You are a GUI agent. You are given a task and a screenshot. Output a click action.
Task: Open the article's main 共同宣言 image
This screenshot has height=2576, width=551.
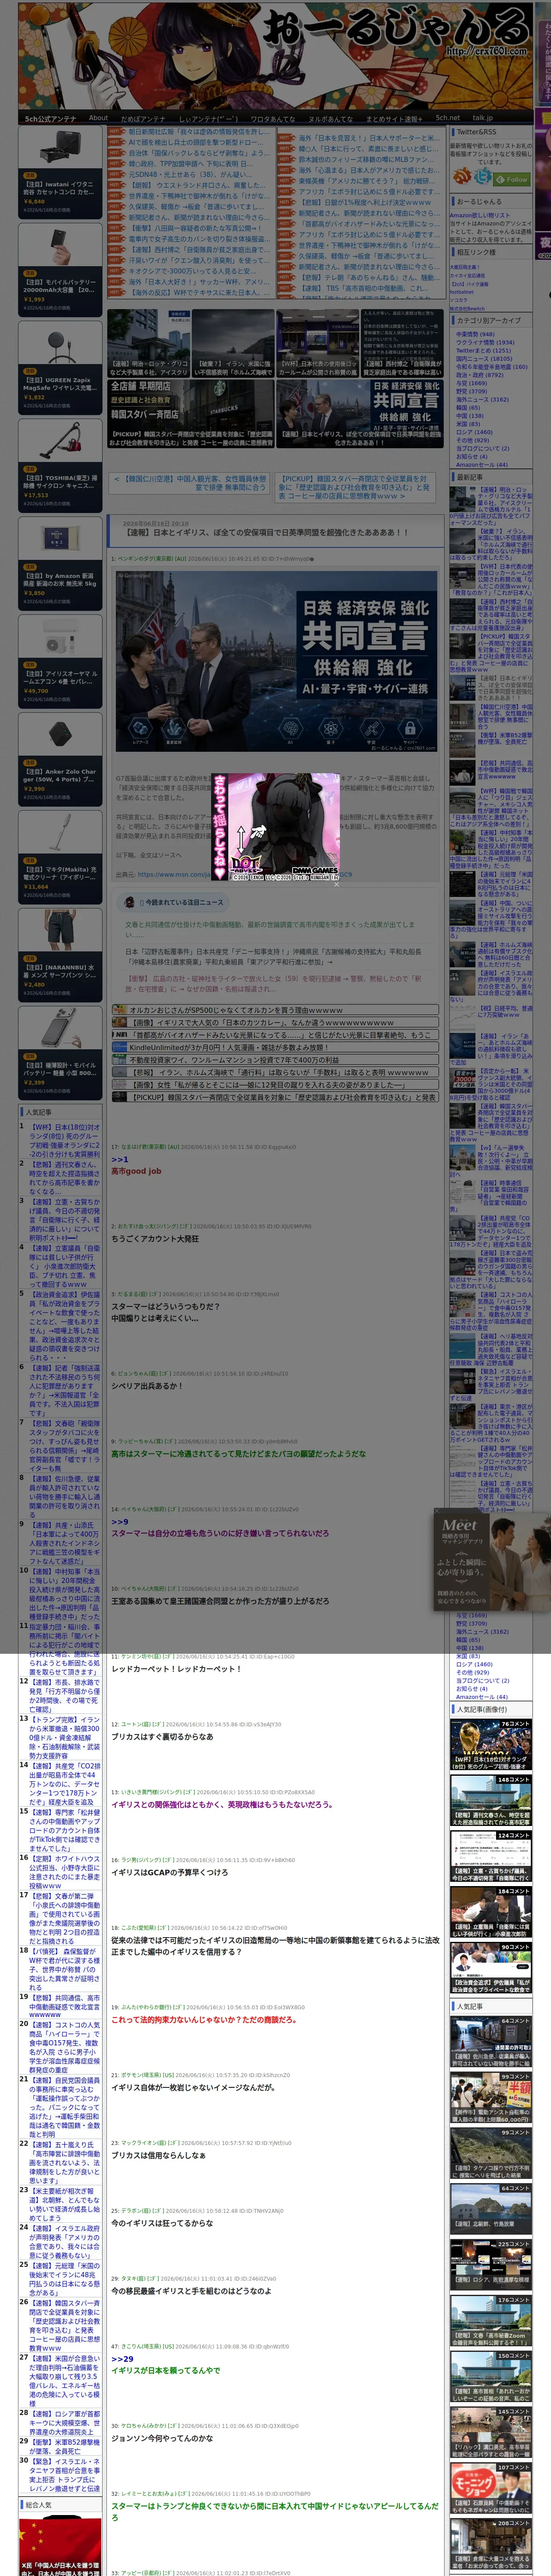[276, 662]
